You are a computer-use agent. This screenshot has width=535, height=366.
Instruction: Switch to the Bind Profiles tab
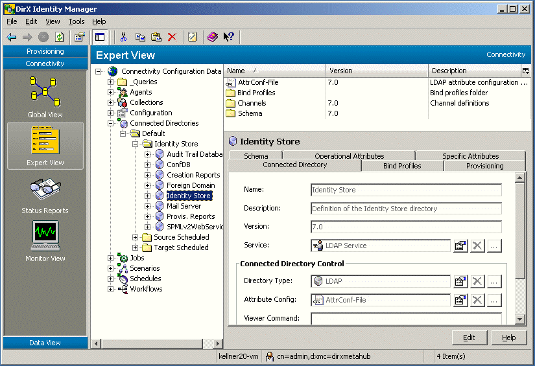(x=402, y=166)
